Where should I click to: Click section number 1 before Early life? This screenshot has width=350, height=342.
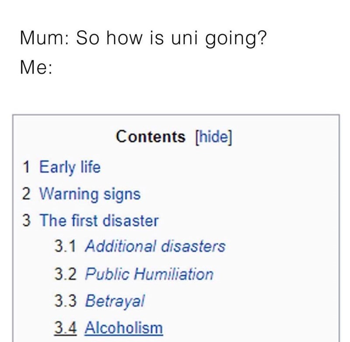tap(27, 166)
